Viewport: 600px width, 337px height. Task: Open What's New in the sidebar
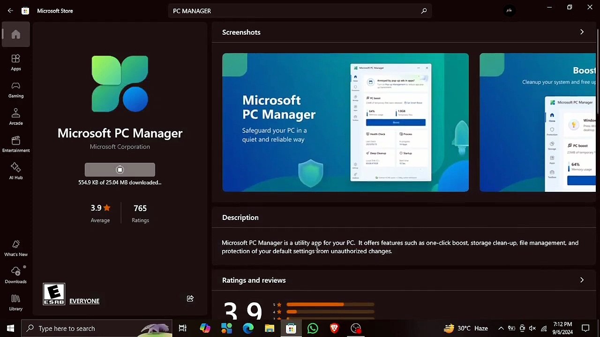(x=16, y=248)
